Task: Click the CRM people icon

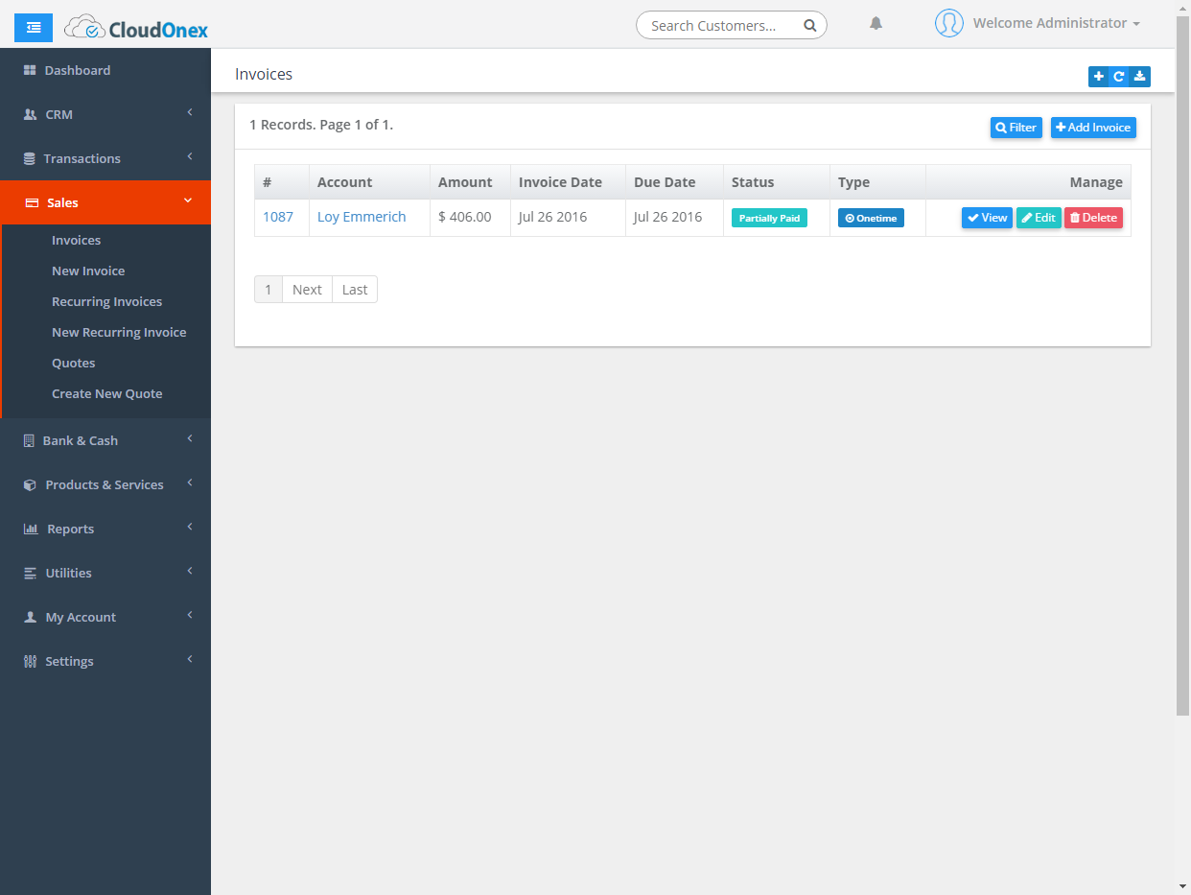Action: pyautogui.click(x=30, y=114)
